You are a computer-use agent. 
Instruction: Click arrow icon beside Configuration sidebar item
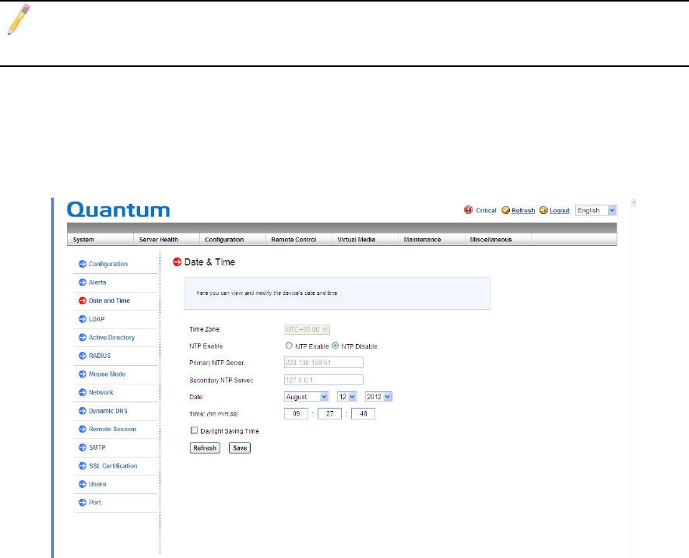click(83, 264)
